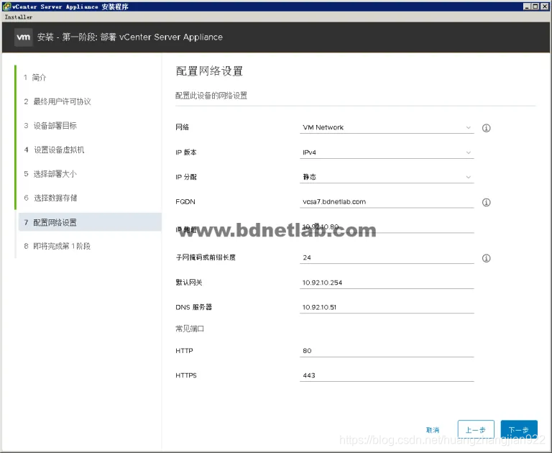Select step 8 即将完成第 1 阶段
The image size is (552, 453).
click(x=57, y=246)
